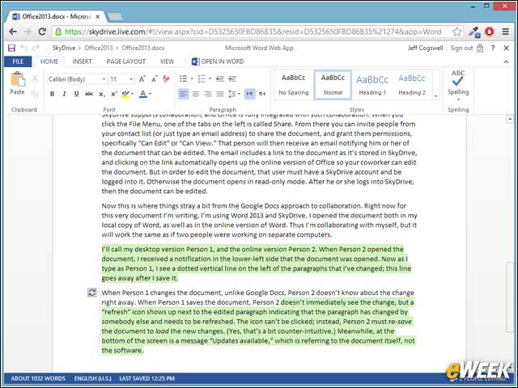The image size is (518, 388).
Task: Center the paragraph text
Action: tap(196, 94)
